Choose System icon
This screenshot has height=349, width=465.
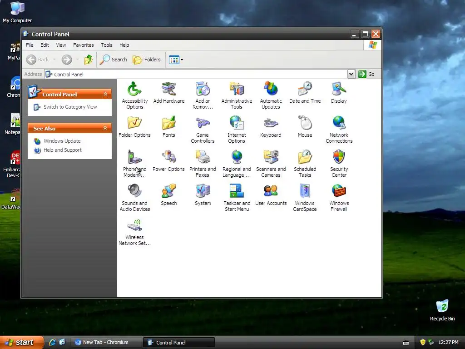pyautogui.click(x=203, y=194)
